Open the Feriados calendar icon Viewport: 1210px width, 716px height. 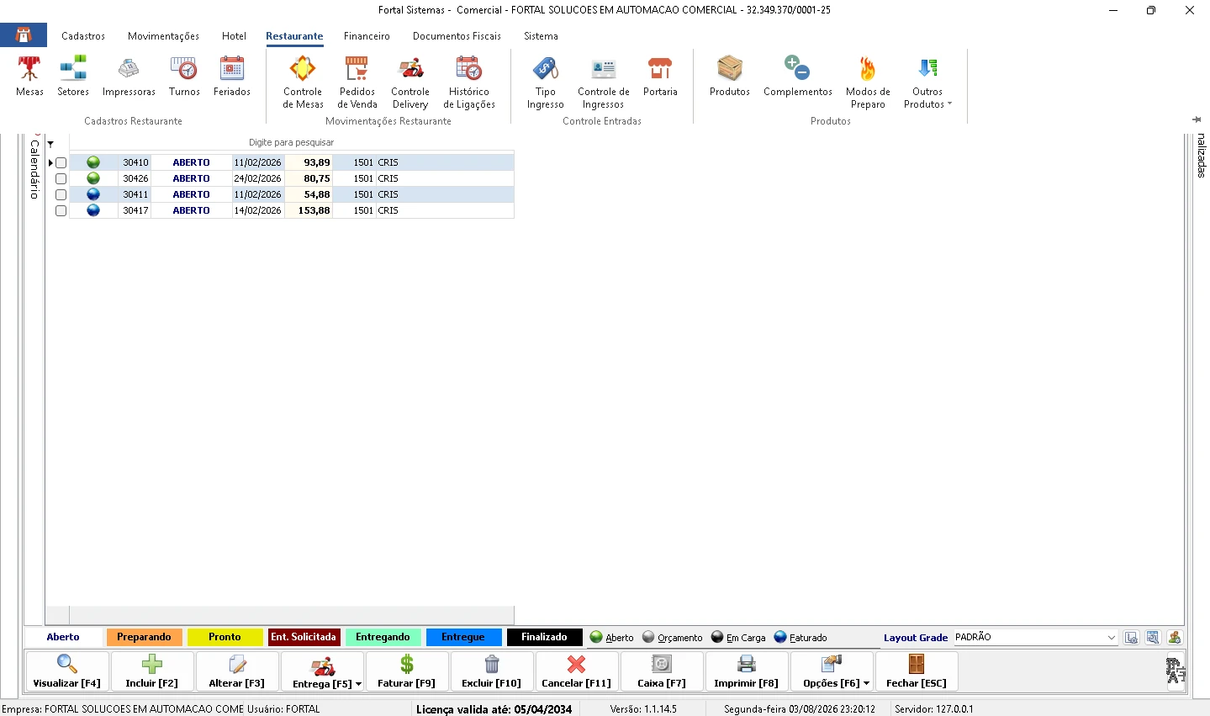(x=232, y=77)
